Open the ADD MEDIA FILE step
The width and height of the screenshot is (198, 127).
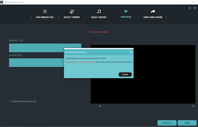pos(45,17)
